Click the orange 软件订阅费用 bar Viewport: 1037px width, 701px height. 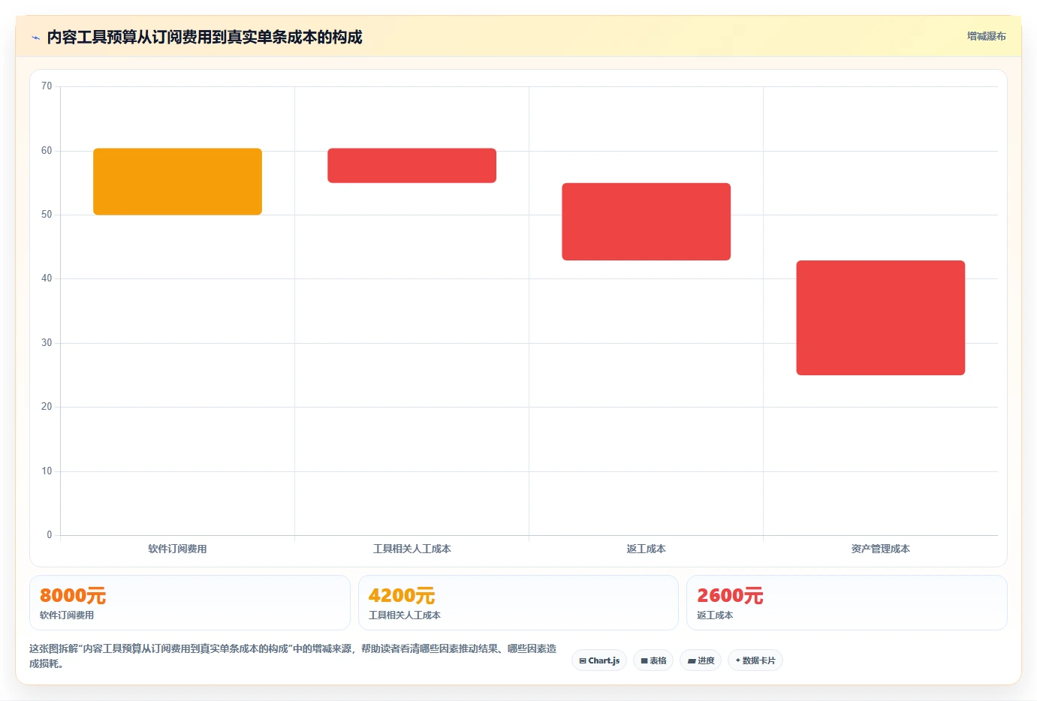click(177, 182)
